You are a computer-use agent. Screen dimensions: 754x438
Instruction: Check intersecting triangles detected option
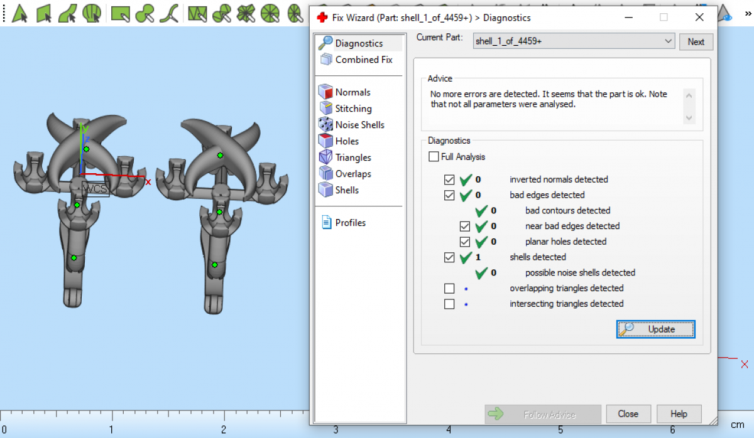(449, 304)
